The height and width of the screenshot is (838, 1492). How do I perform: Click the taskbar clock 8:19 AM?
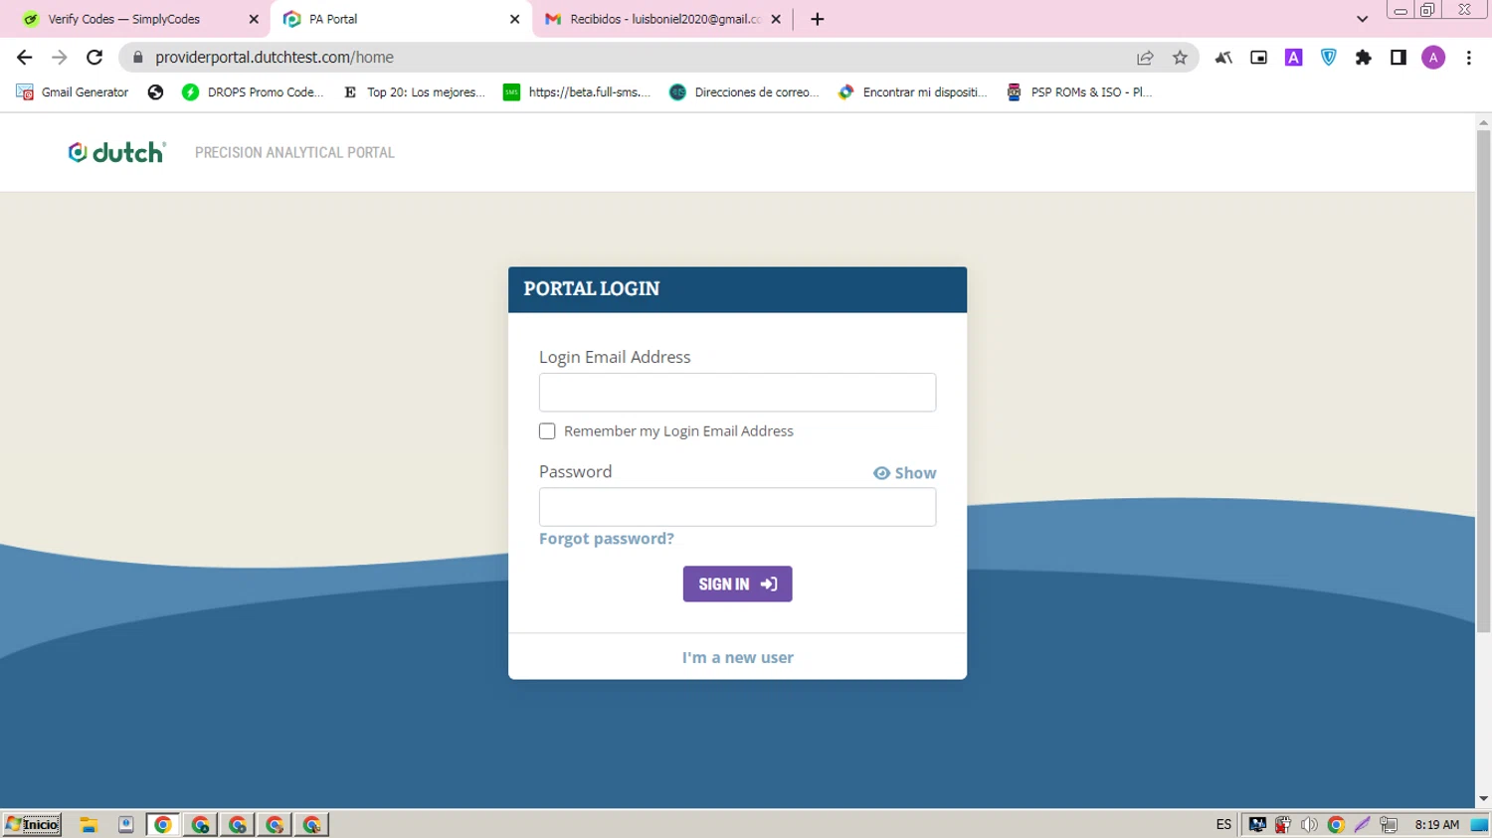(x=1436, y=824)
